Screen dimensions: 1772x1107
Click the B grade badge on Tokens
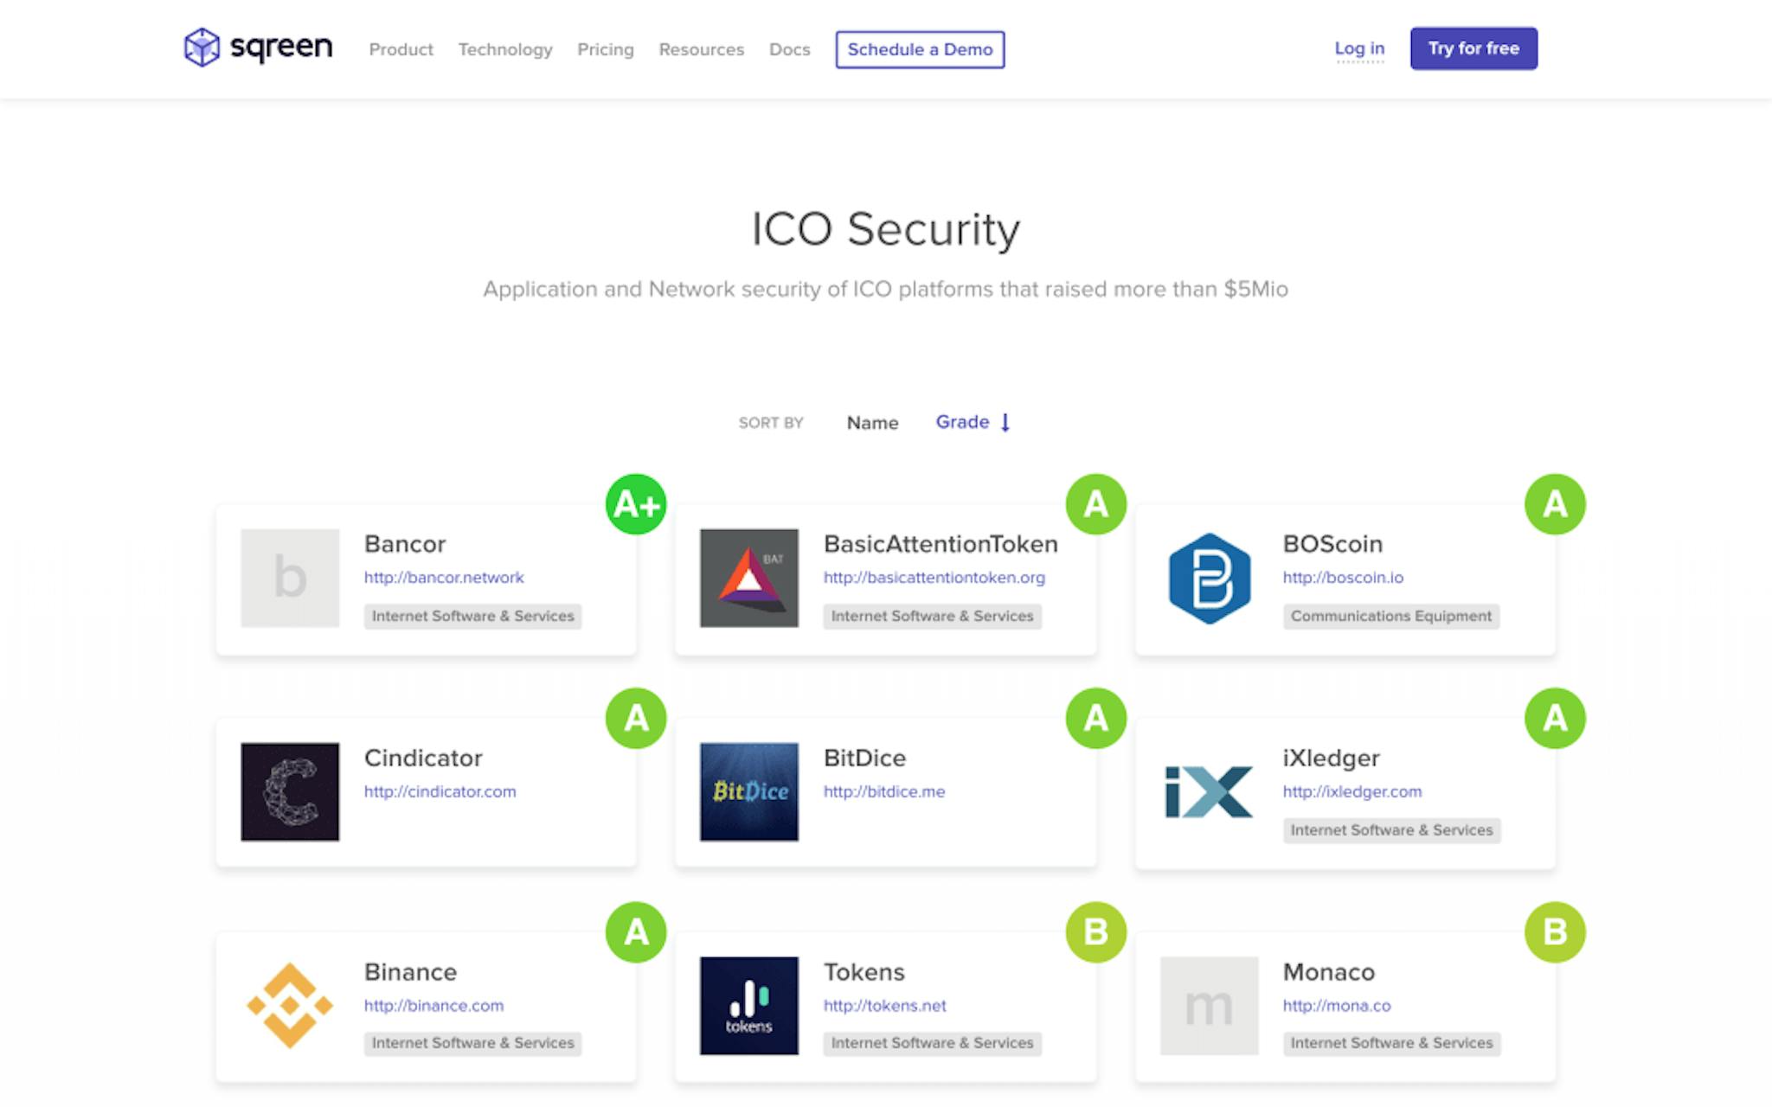(1095, 932)
